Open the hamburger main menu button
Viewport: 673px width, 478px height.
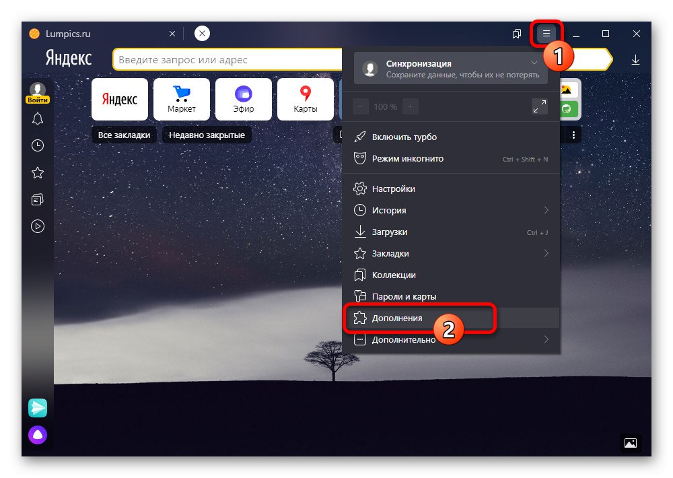(x=546, y=34)
